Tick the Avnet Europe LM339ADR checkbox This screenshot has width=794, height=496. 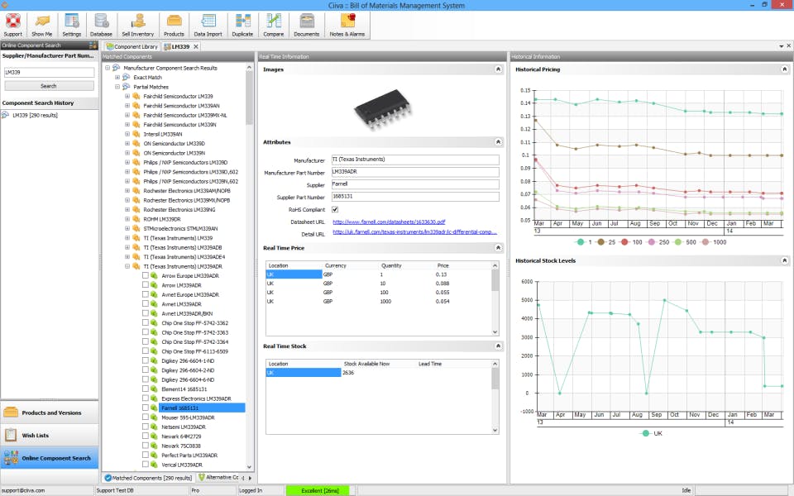pyautogui.click(x=146, y=294)
